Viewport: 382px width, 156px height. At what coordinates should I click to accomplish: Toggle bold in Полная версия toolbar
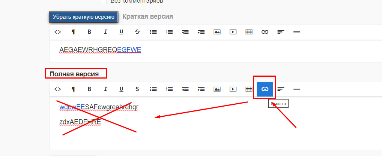click(x=89, y=89)
